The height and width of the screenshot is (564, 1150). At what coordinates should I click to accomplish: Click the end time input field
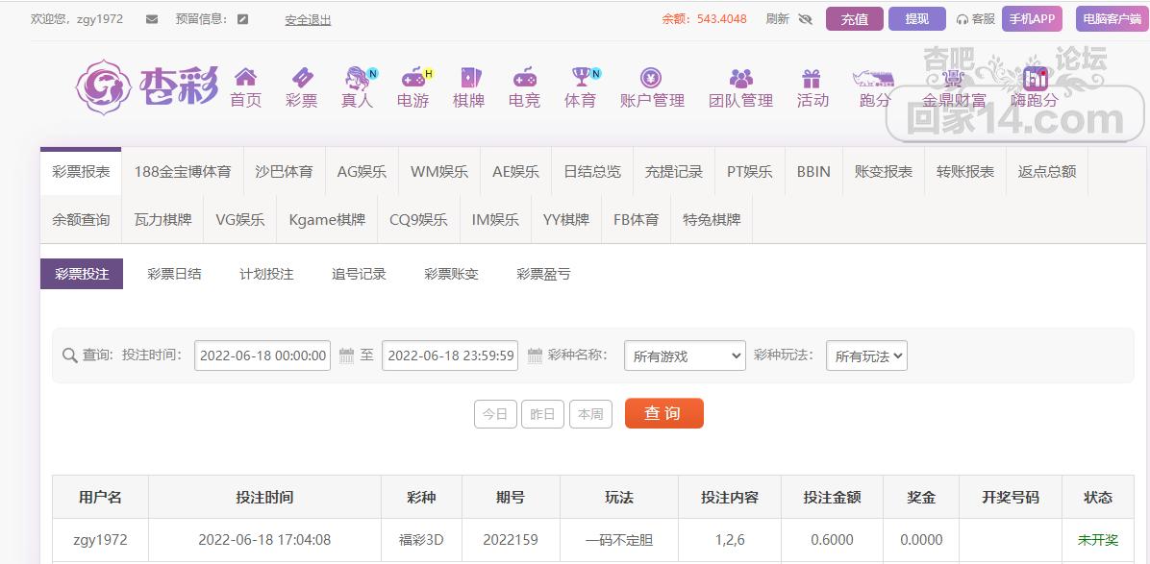pos(450,356)
